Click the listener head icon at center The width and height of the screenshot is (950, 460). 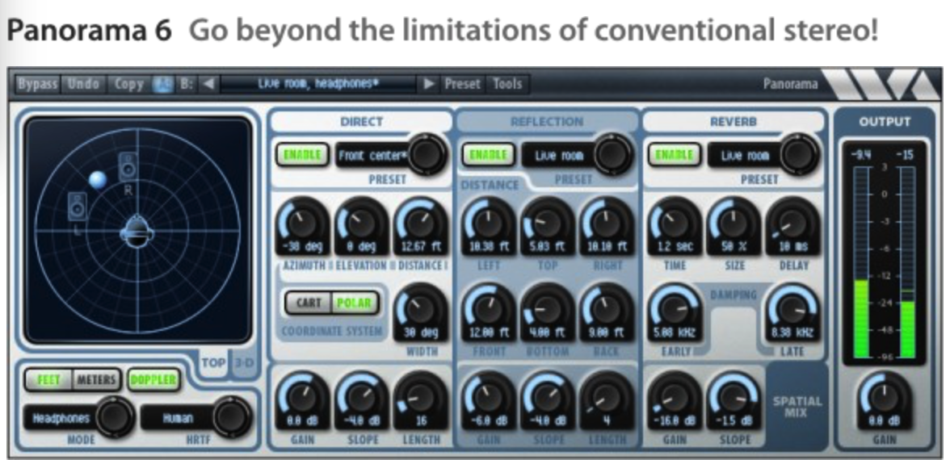pos(137,232)
